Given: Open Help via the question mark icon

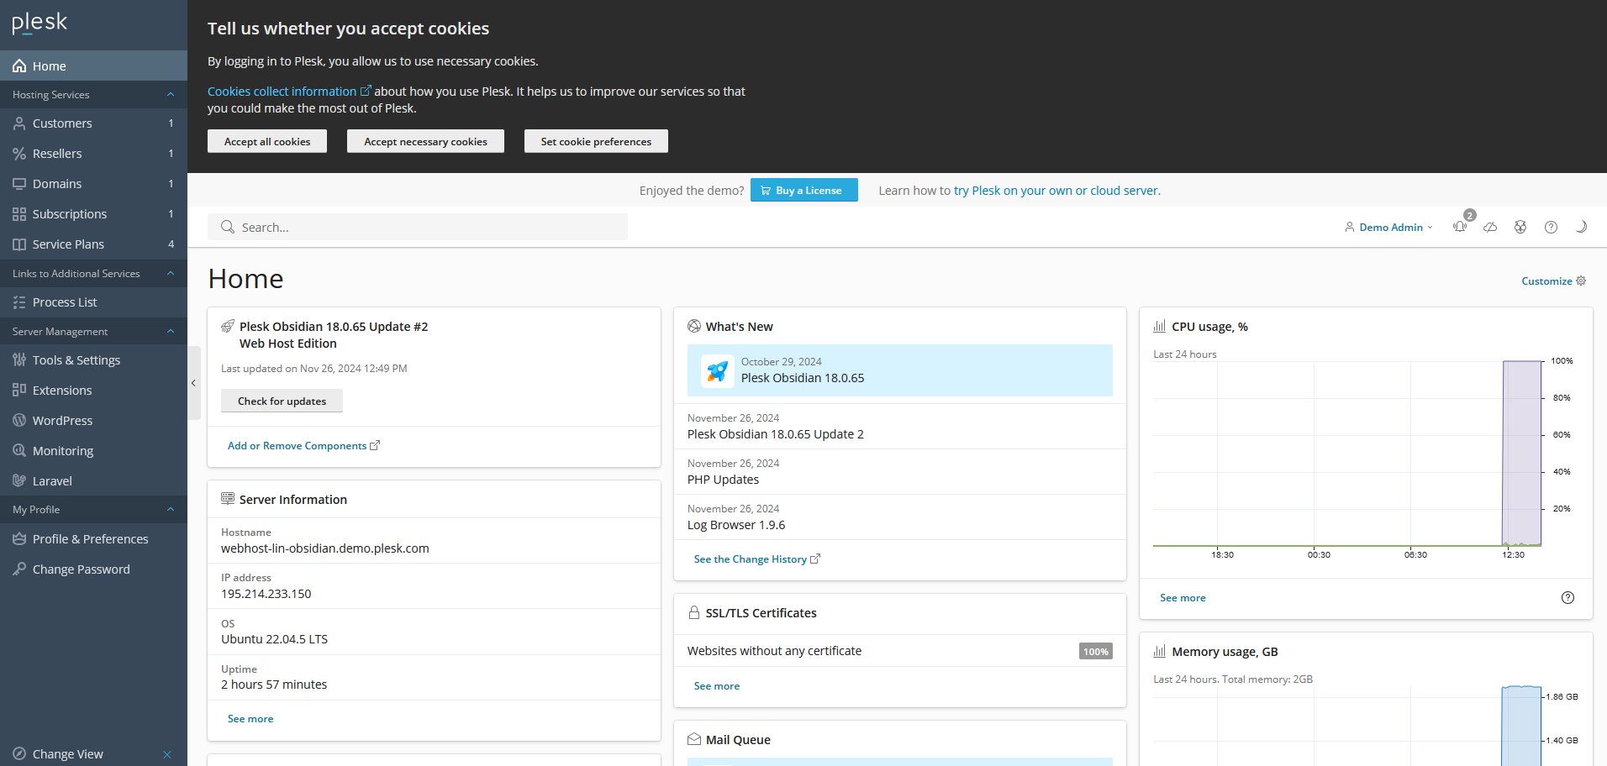Looking at the screenshot, I should [1551, 227].
